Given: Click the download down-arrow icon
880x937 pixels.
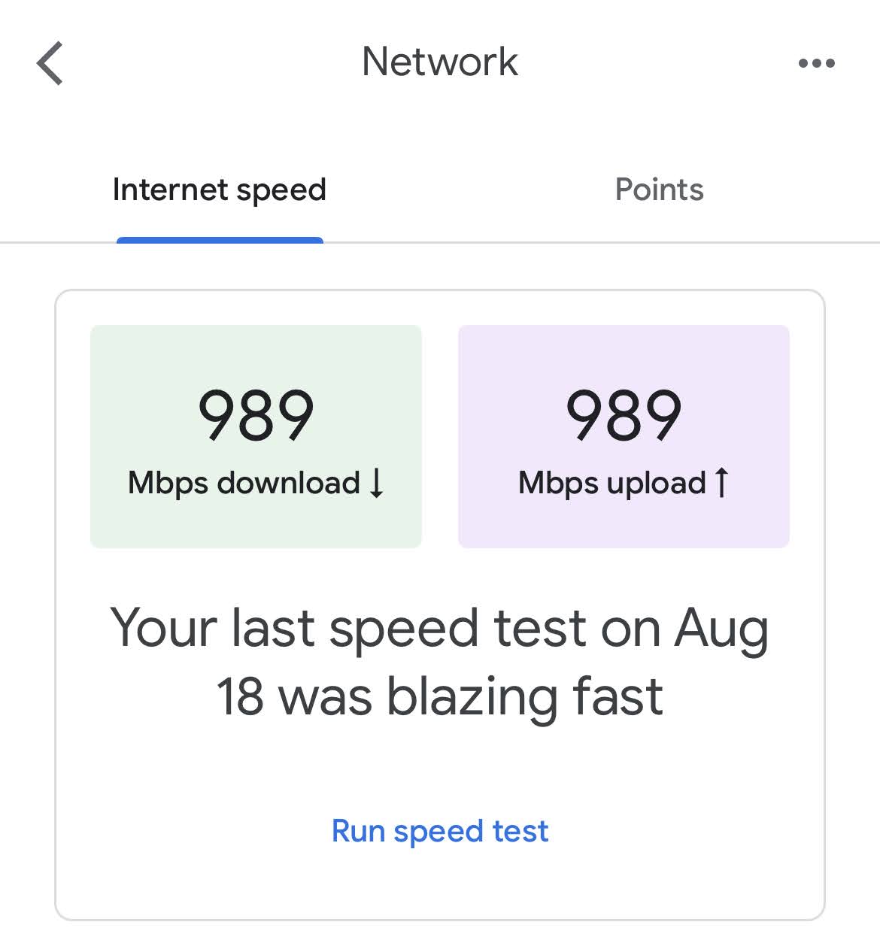Looking at the screenshot, I should click(377, 483).
